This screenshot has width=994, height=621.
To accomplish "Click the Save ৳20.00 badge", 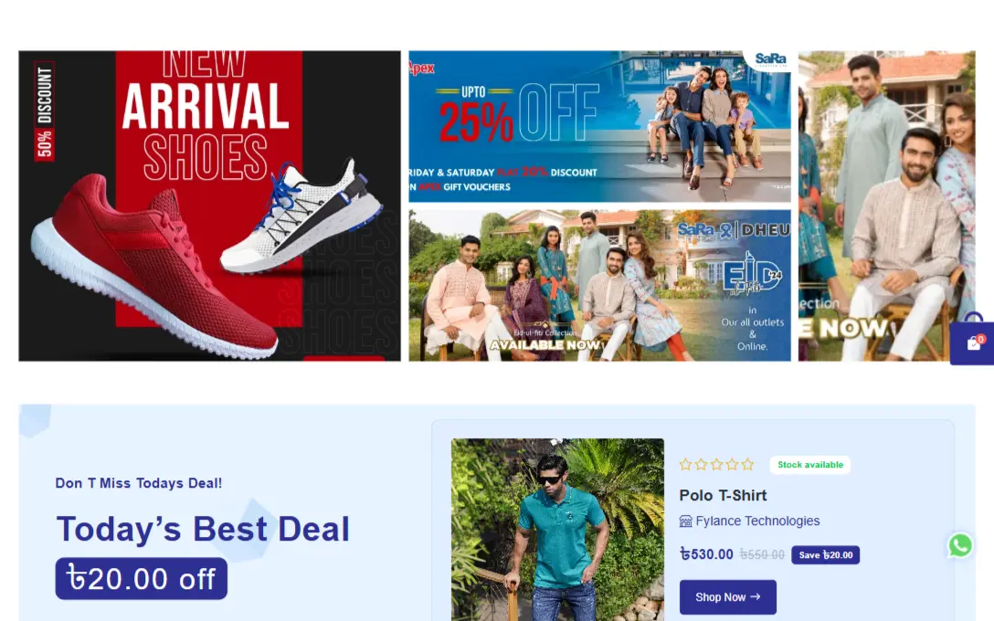I will pyautogui.click(x=825, y=555).
